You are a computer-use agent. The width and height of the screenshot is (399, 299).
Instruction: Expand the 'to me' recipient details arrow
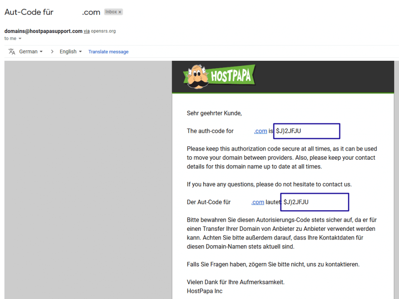pyautogui.click(x=20, y=39)
